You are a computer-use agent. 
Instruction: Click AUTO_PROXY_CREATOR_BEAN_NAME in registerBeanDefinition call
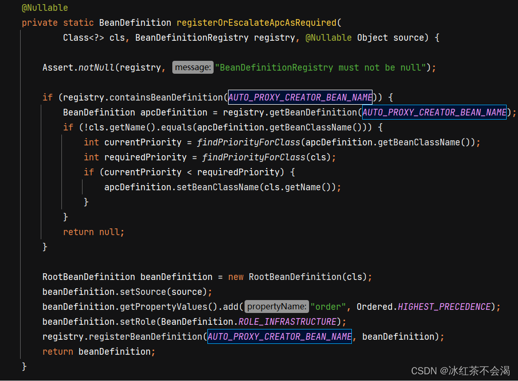280,337
